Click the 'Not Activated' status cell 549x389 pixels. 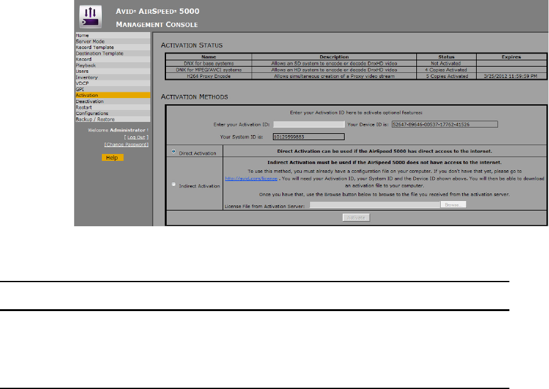click(x=446, y=63)
